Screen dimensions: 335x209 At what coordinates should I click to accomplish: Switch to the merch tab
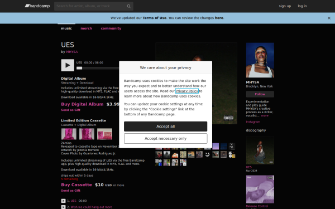[x=87, y=28]
